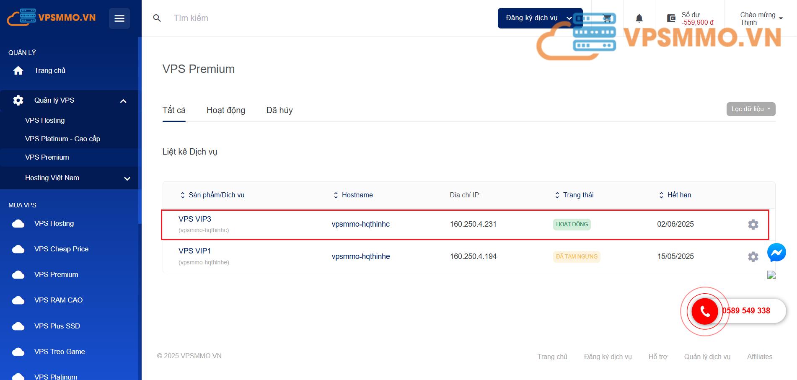Screen dimensions: 797x380
Task: Click Hỗ trợ link in footer
Action: coord(658,357)
